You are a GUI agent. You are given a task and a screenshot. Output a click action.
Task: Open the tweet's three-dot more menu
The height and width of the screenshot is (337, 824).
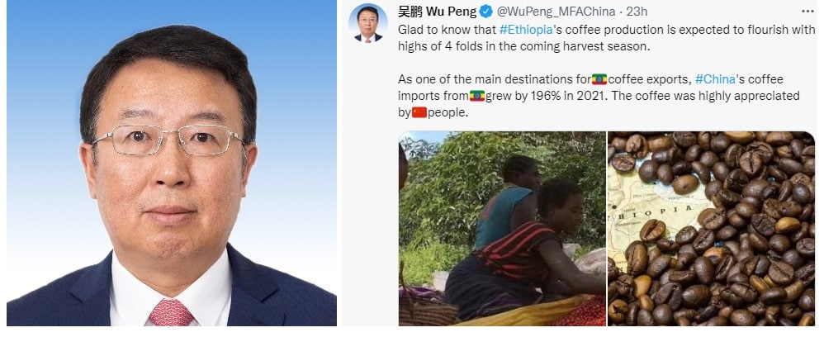(x=807, y=11)
